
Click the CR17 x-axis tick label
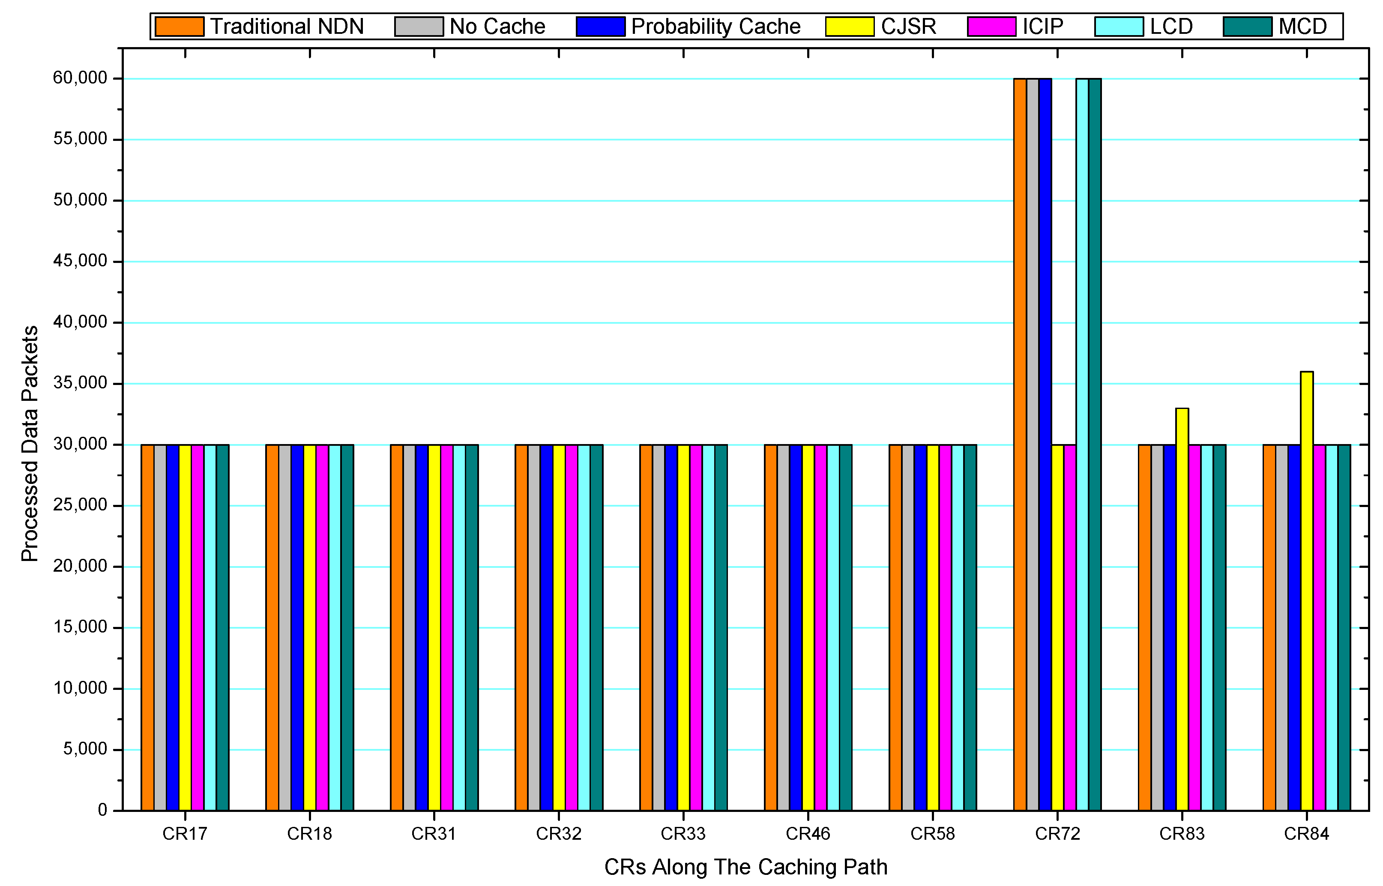click(x=185, y=834)
